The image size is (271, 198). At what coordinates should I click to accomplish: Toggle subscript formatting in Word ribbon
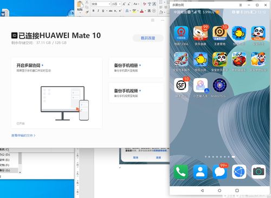(115, 11)
